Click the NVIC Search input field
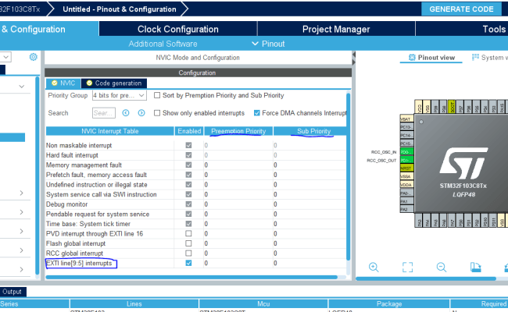The width and height of the screenshot is (508, 312). 104,113
